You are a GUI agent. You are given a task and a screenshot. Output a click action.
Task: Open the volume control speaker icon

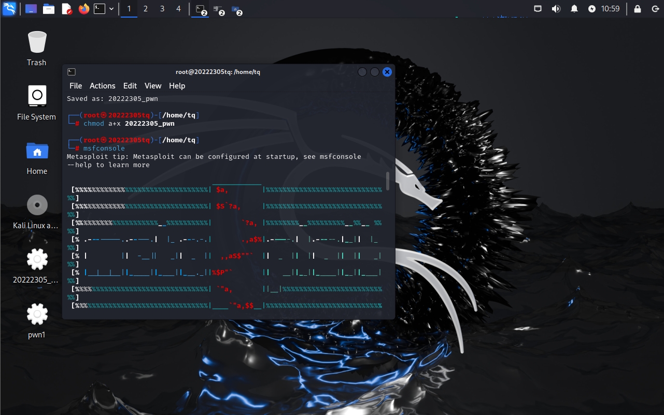coord(556,9)
